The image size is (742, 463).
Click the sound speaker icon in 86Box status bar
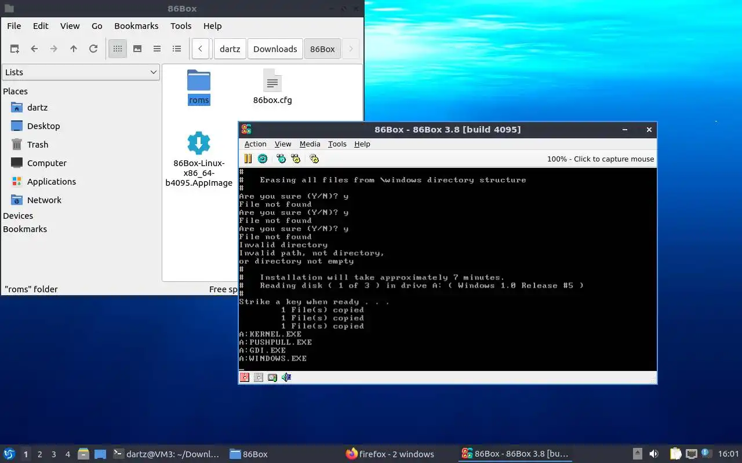coord(286,377)
